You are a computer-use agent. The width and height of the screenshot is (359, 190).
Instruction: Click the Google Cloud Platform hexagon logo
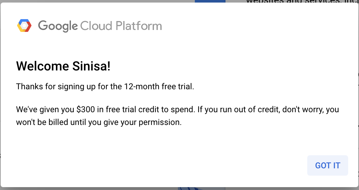[x=24, y=26]
